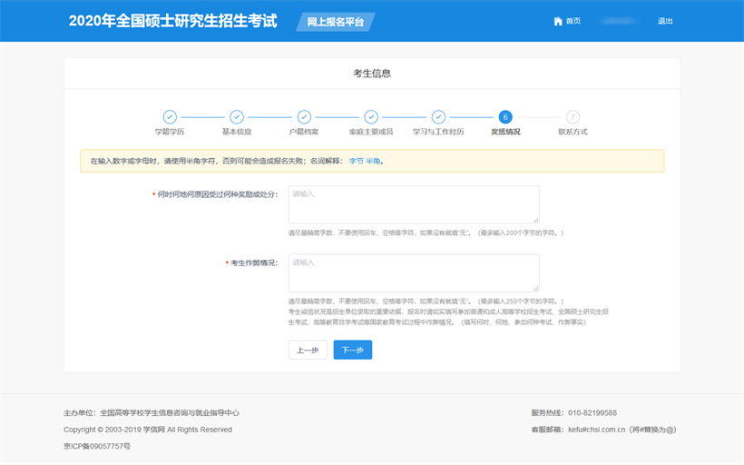This screenshot has height=465, width=744.
Task: Click the home icon beside 首页
Action: 558,21
